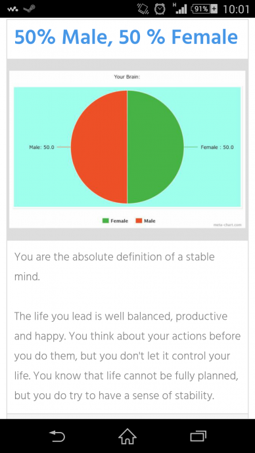Click the green Female legend swatch

pos(106,221)
